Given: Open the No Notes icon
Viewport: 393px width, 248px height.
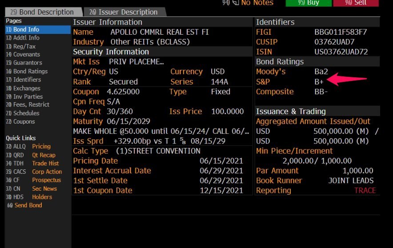Looking at the screenshot, I should (236, 3).
